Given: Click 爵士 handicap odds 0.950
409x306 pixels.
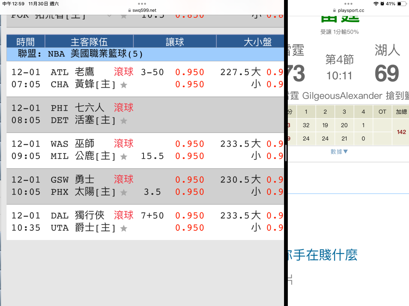Looking at the screenshot, I should tap(190, 228).
